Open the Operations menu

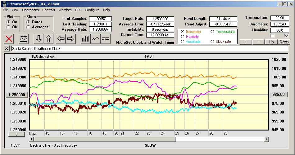[x=30, y=10]
